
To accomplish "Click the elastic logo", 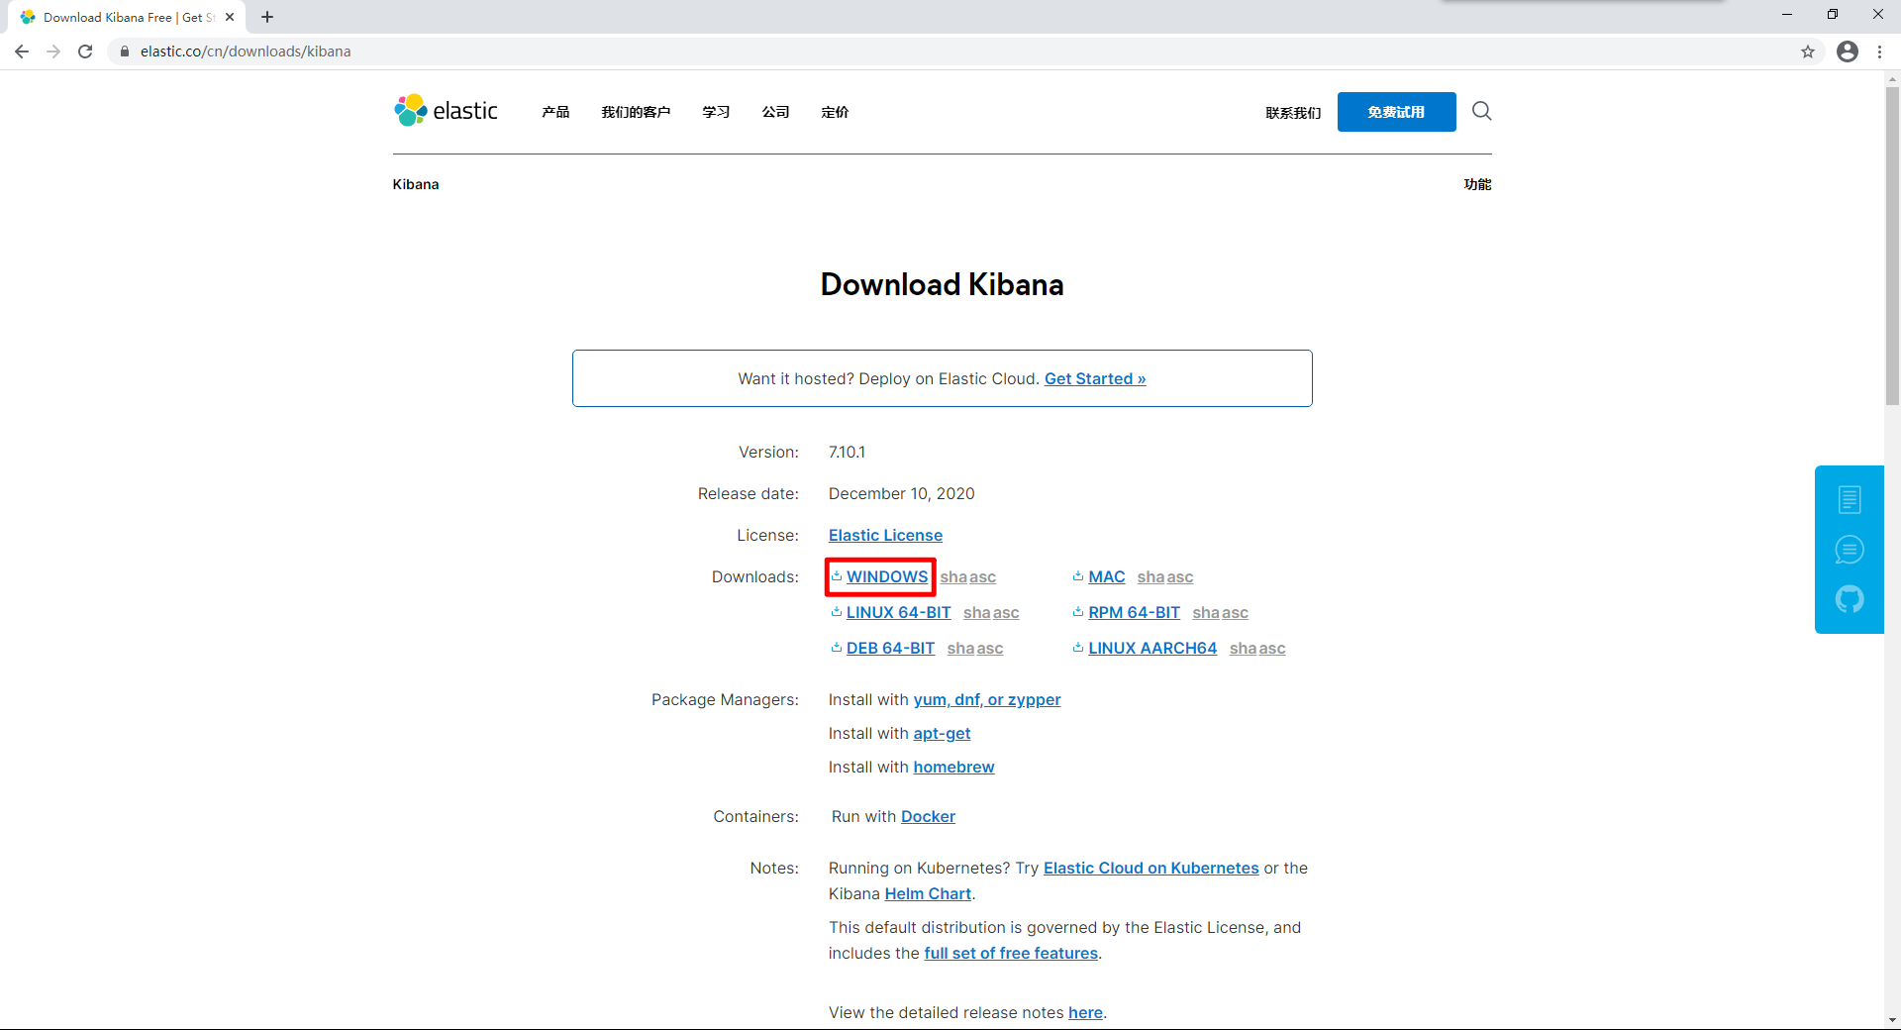I will (446, 111).
